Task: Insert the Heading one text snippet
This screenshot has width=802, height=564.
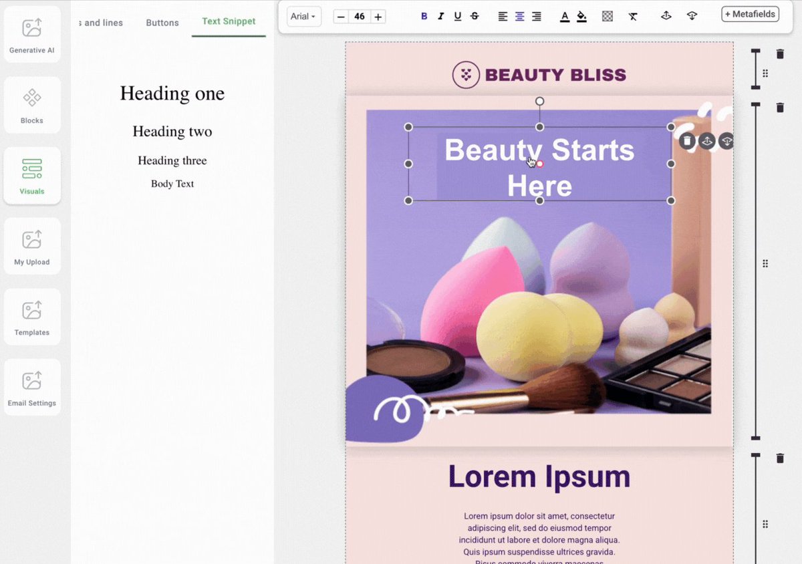Action: 172,94
